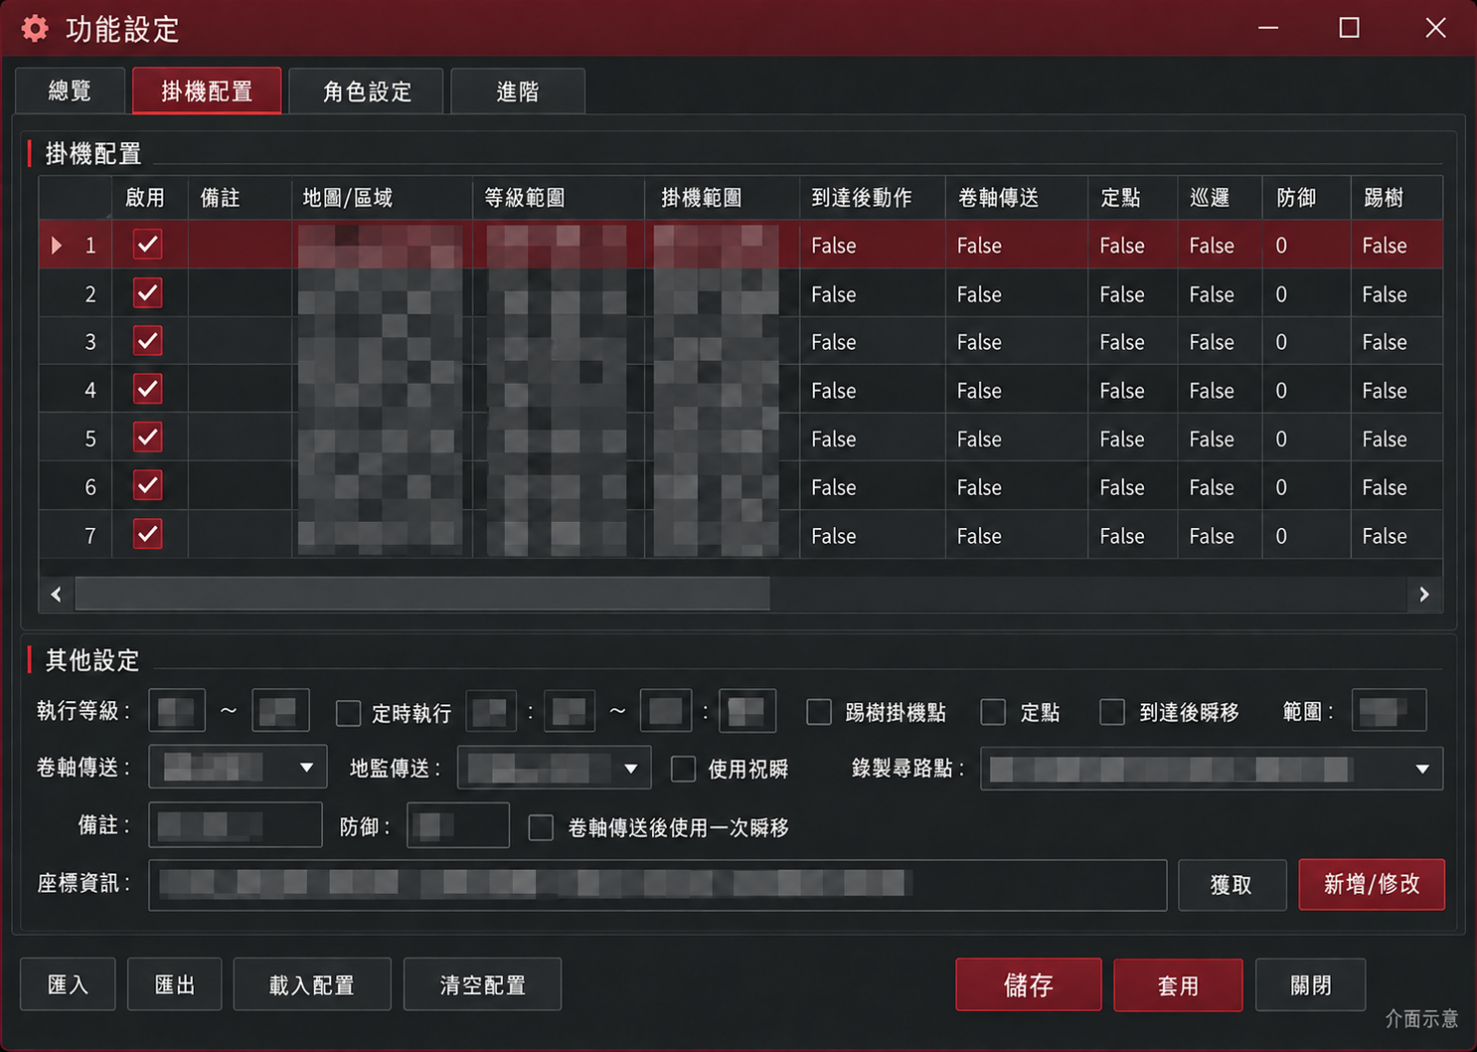Go to the 進階 tab

518,91
